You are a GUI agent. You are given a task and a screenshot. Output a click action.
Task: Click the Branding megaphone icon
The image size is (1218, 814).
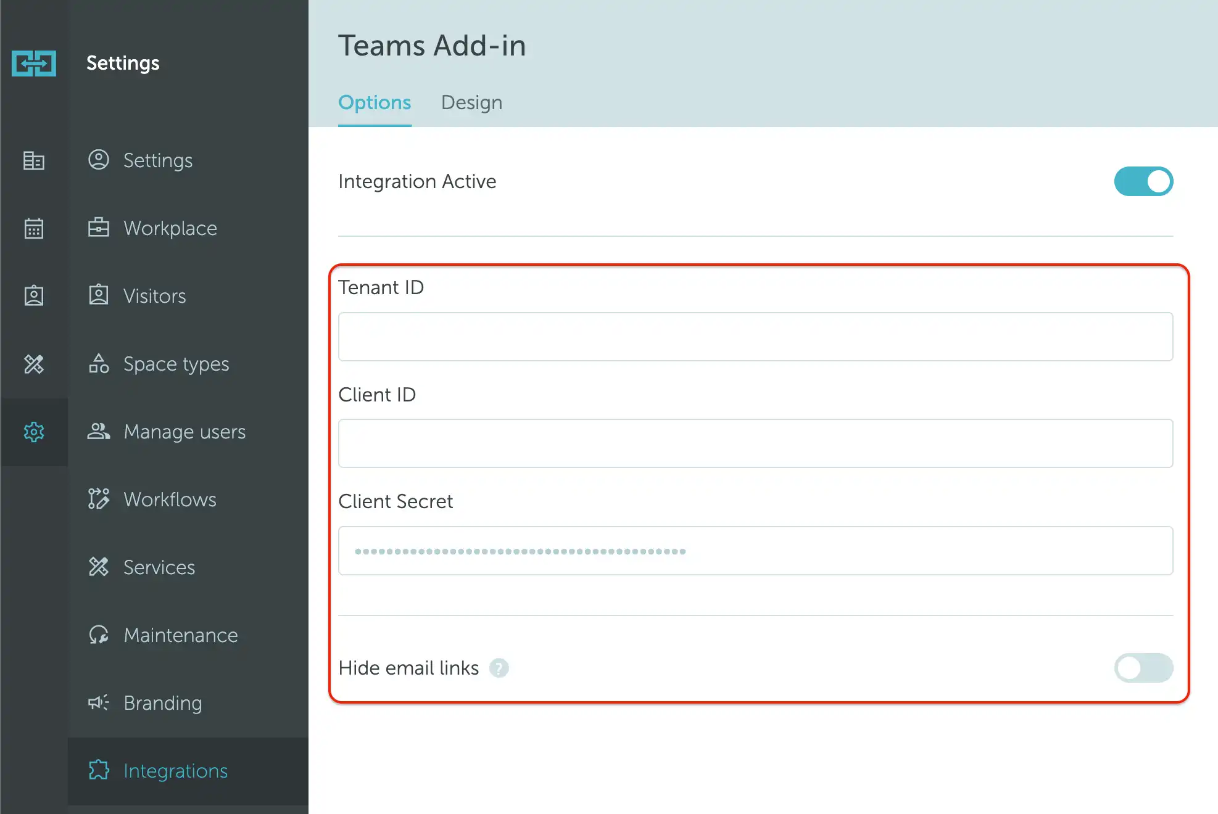click(x=99, y=702)
